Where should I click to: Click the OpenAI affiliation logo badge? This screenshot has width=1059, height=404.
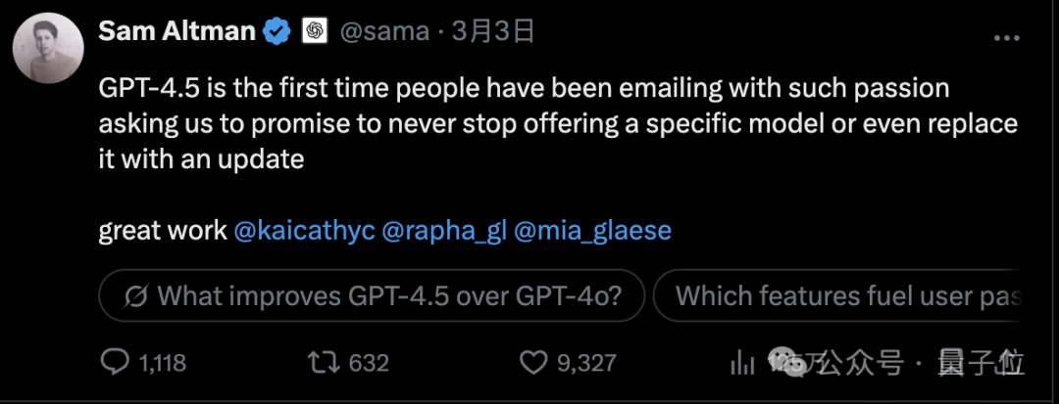click(314, 32)
